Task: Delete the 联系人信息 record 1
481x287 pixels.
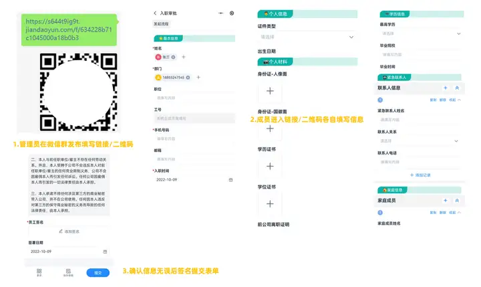Action: tap(442, 100)
